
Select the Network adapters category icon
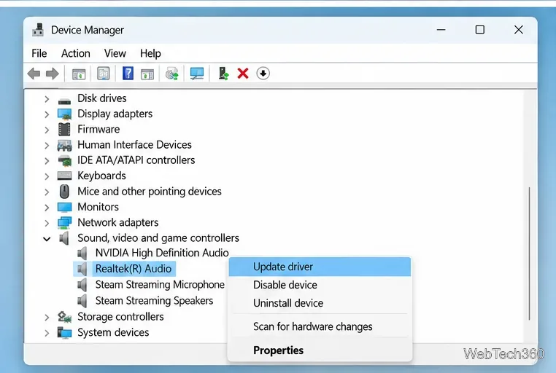coord(64,223)
